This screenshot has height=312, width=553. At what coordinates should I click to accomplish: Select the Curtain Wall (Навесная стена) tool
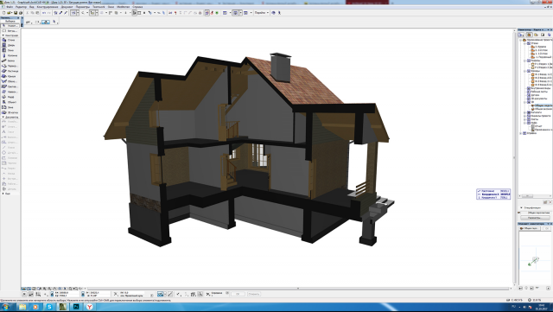10,92
